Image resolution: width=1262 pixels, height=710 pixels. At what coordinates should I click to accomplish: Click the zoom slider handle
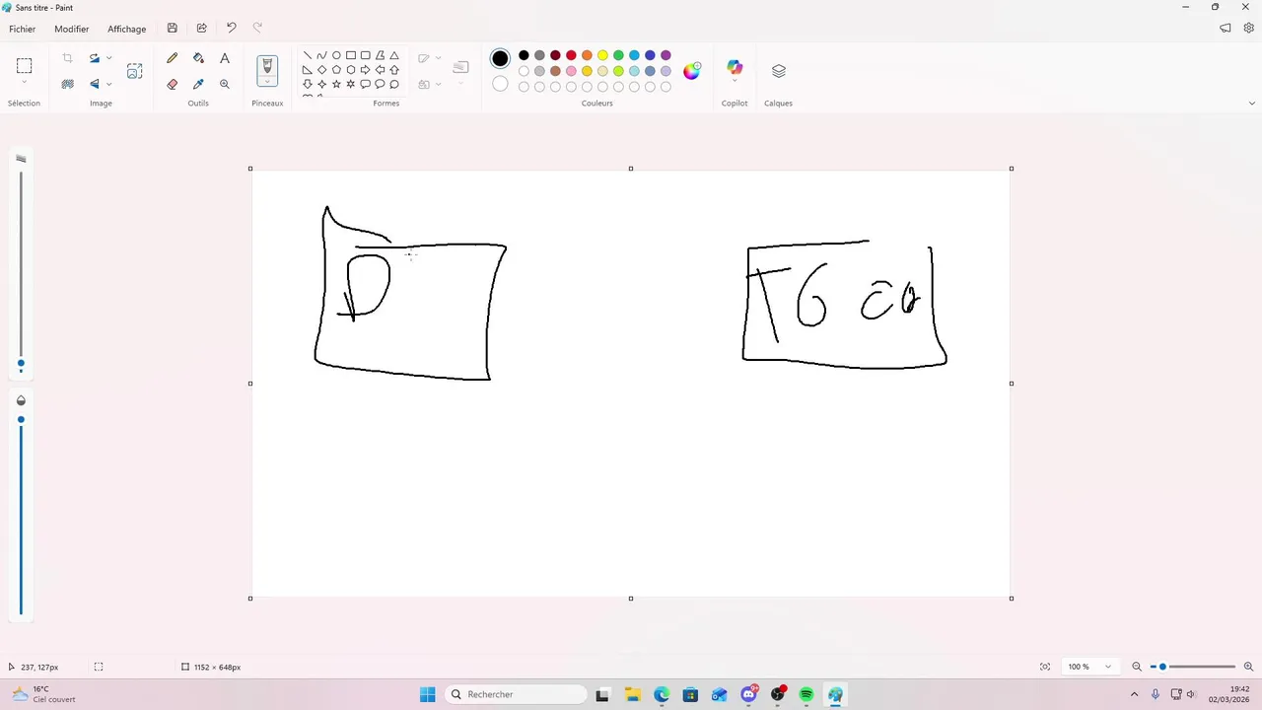[x=1162, y=667]
